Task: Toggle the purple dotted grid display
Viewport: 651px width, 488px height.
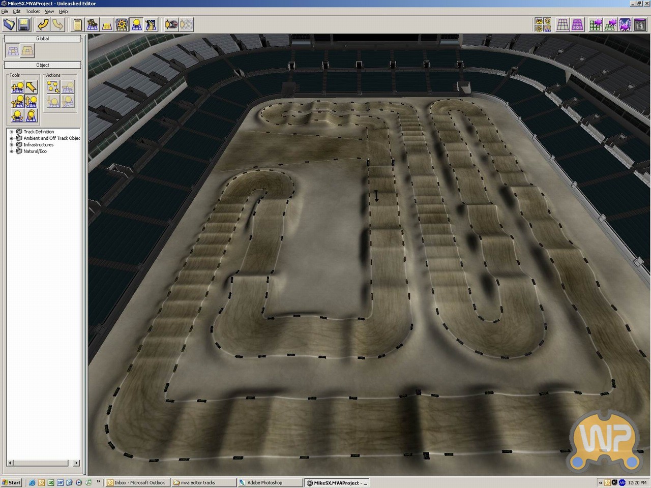Action: (577, 24)
